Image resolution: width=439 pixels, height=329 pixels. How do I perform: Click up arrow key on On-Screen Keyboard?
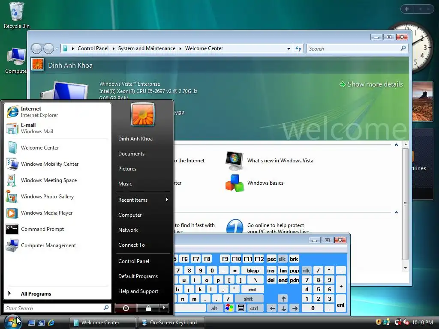tap(284, 299)
